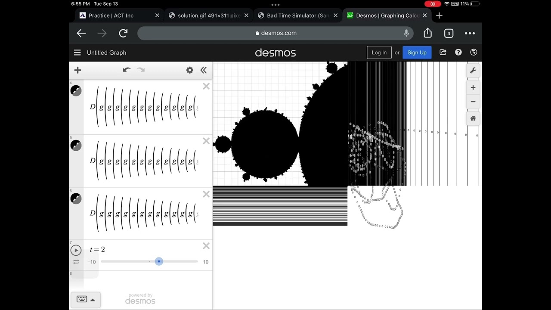This screenshot has width=551, height=310.
Task: Delete expression 4
Action: coord(206,87)
